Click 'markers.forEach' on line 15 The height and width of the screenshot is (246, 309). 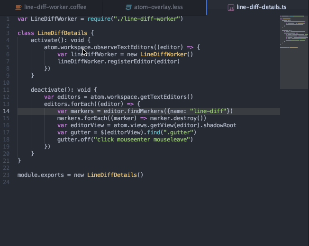[x=82, y=118]
